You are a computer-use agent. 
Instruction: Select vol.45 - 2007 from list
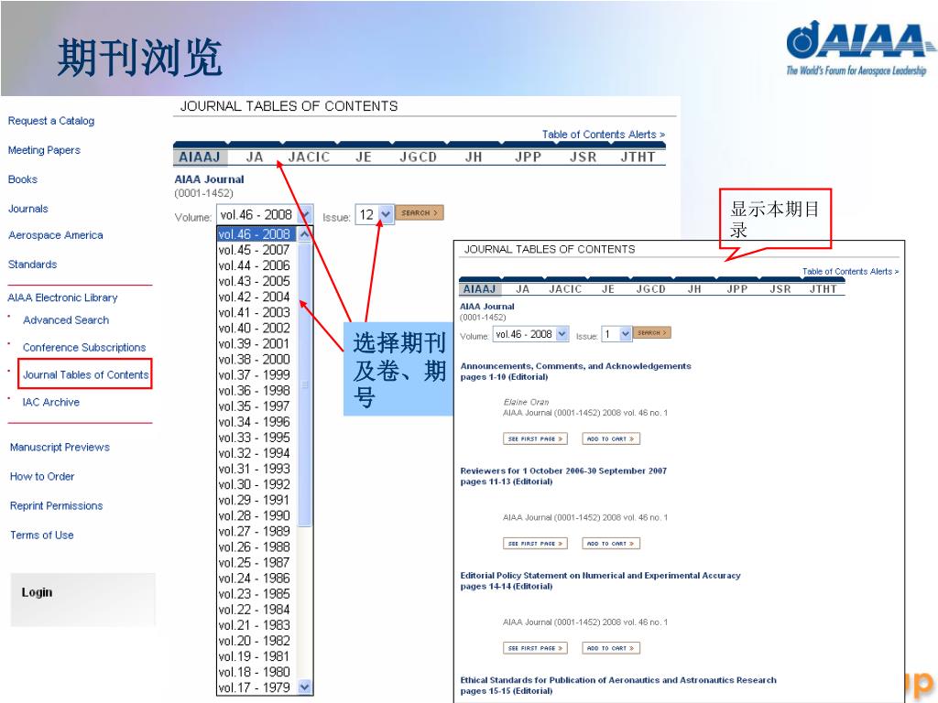click(256, 250)
